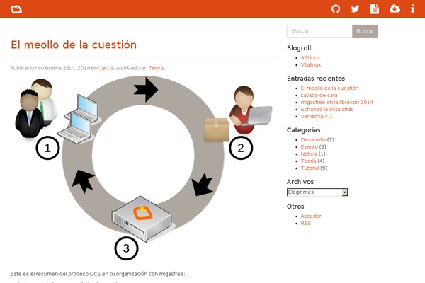Viewport: 425px width, 283px height.
Task: Expand the Elegir mes archive dropdown
Action: point(317,192)
